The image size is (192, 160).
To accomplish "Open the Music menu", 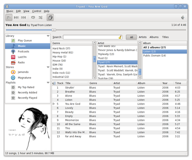I will [10, 11].
